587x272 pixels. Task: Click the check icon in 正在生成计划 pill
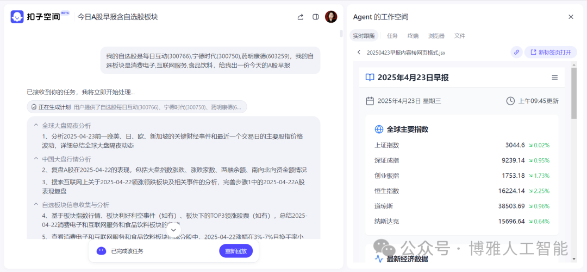34,107
